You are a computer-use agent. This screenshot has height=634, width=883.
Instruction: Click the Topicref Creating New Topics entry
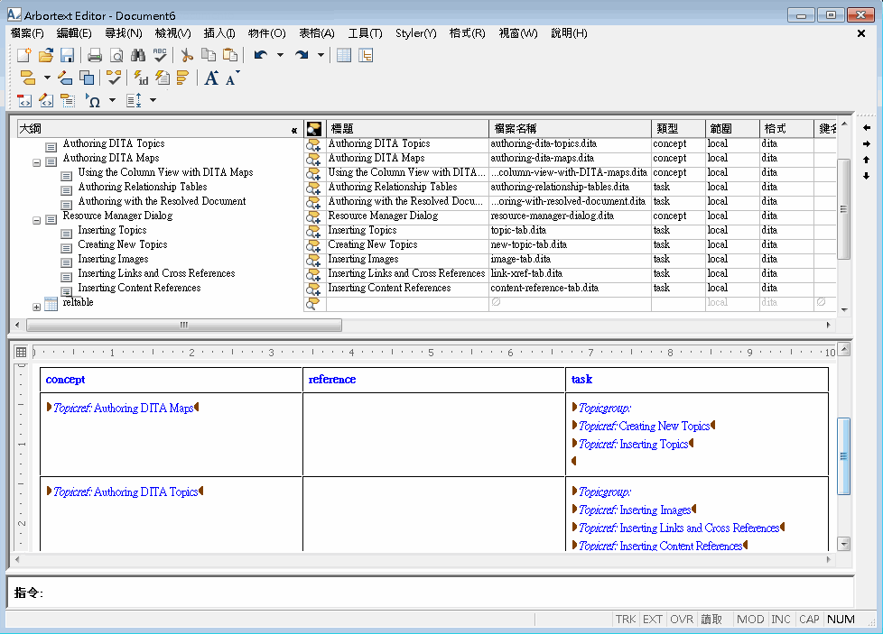click(644, 426)
